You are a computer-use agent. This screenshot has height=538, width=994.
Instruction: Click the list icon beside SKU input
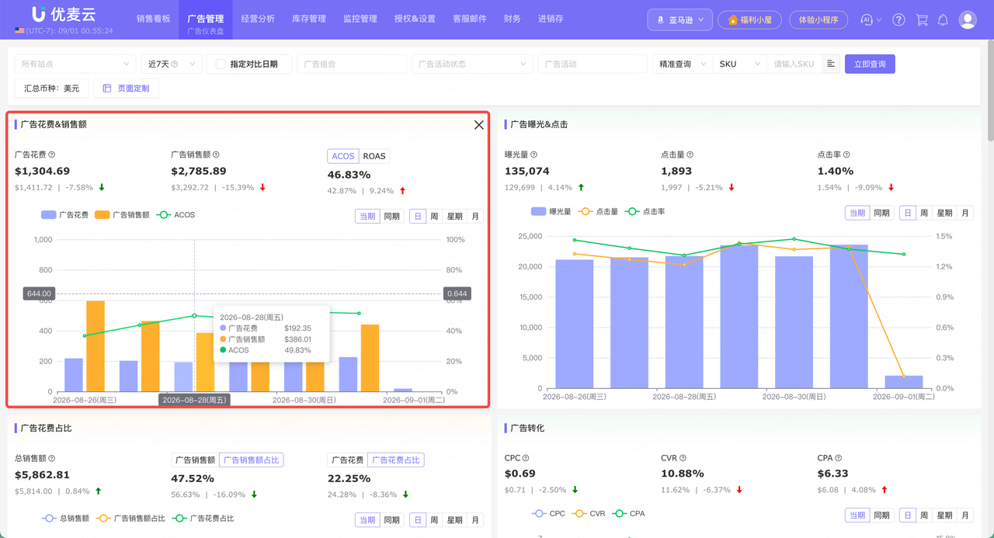(x=831, y=64)
